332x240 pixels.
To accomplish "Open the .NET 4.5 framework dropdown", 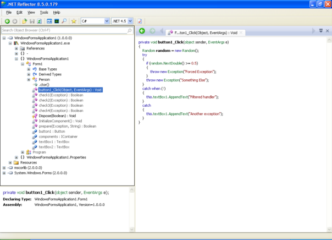I will pos(130,21).
